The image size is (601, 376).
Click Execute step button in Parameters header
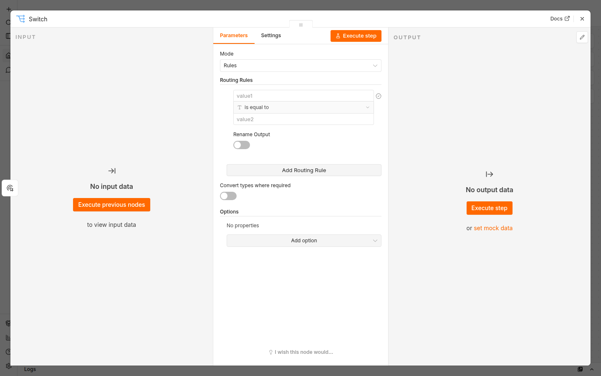point(356,36)
